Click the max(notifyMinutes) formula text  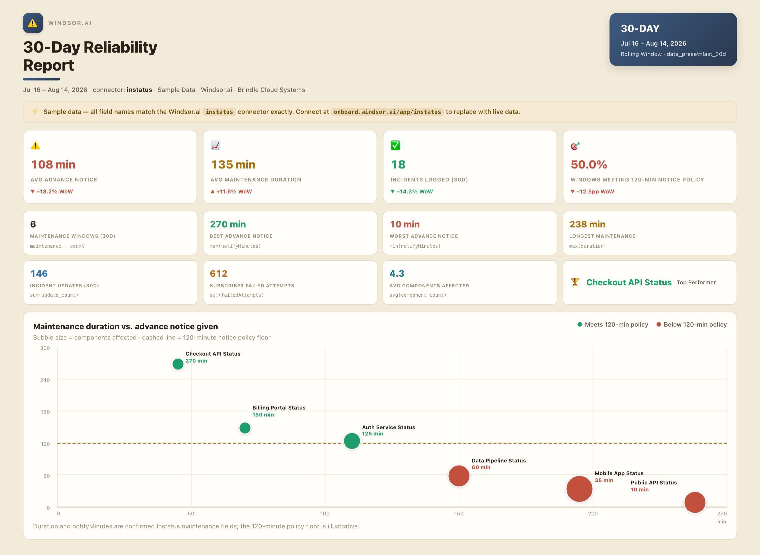tap(235, 246)
